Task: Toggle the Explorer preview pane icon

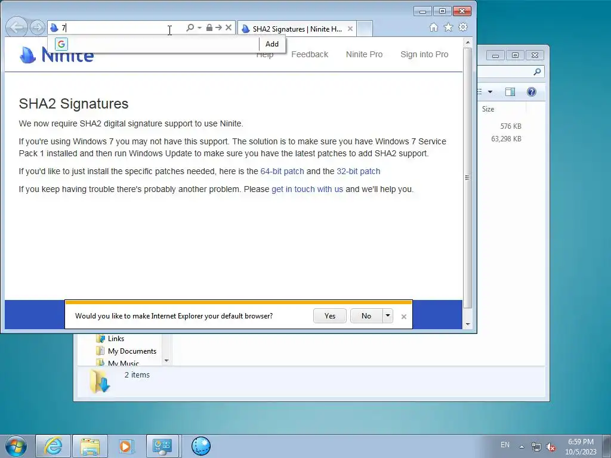Action: click(x=510, y=92)
